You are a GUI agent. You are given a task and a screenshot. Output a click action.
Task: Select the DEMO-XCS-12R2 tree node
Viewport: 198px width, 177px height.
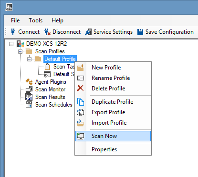pyautogui.click(x=46, y=44)
